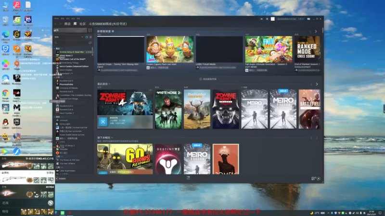Open White Noise 2 recent game cover
Image resolution: width=385 pixels, height=216 pixels.
click(x=168, y=109)
